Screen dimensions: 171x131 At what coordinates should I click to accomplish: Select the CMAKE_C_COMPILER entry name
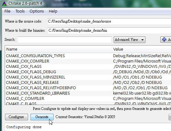pyautogui.click(x=25, y=98)
